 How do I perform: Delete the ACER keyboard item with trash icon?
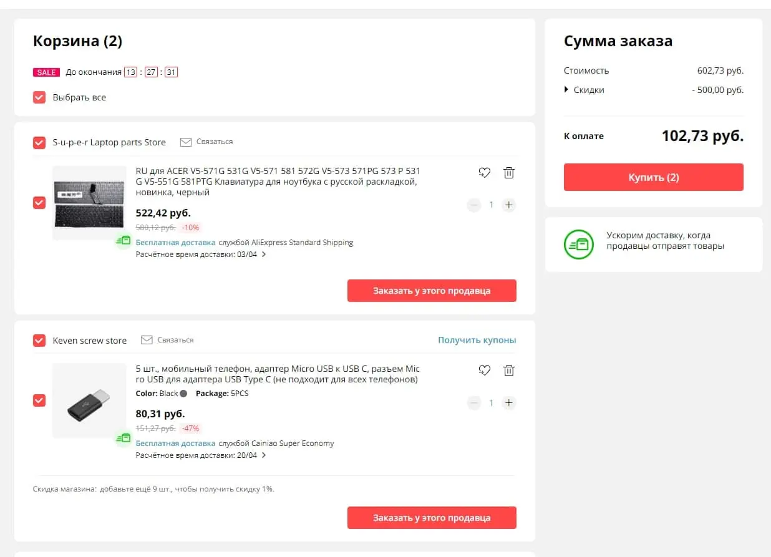pos(509,173)
